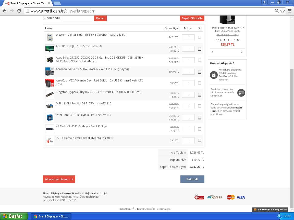
Task: Open the Chrome menu (three lines icon)
Action: click(290, 11)
